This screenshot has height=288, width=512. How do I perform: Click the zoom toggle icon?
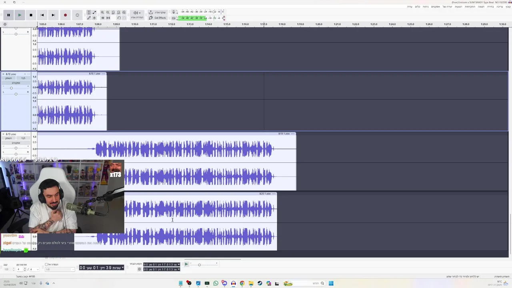[x=124, y=12]
